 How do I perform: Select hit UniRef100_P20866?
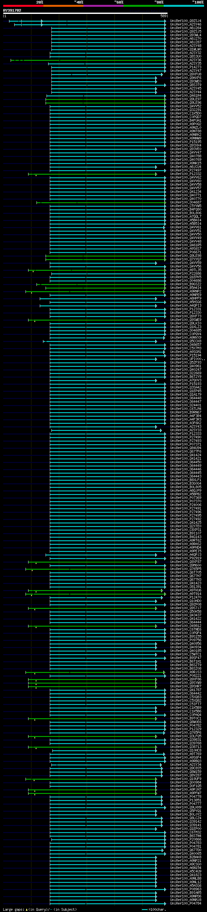tap(186, 840)
